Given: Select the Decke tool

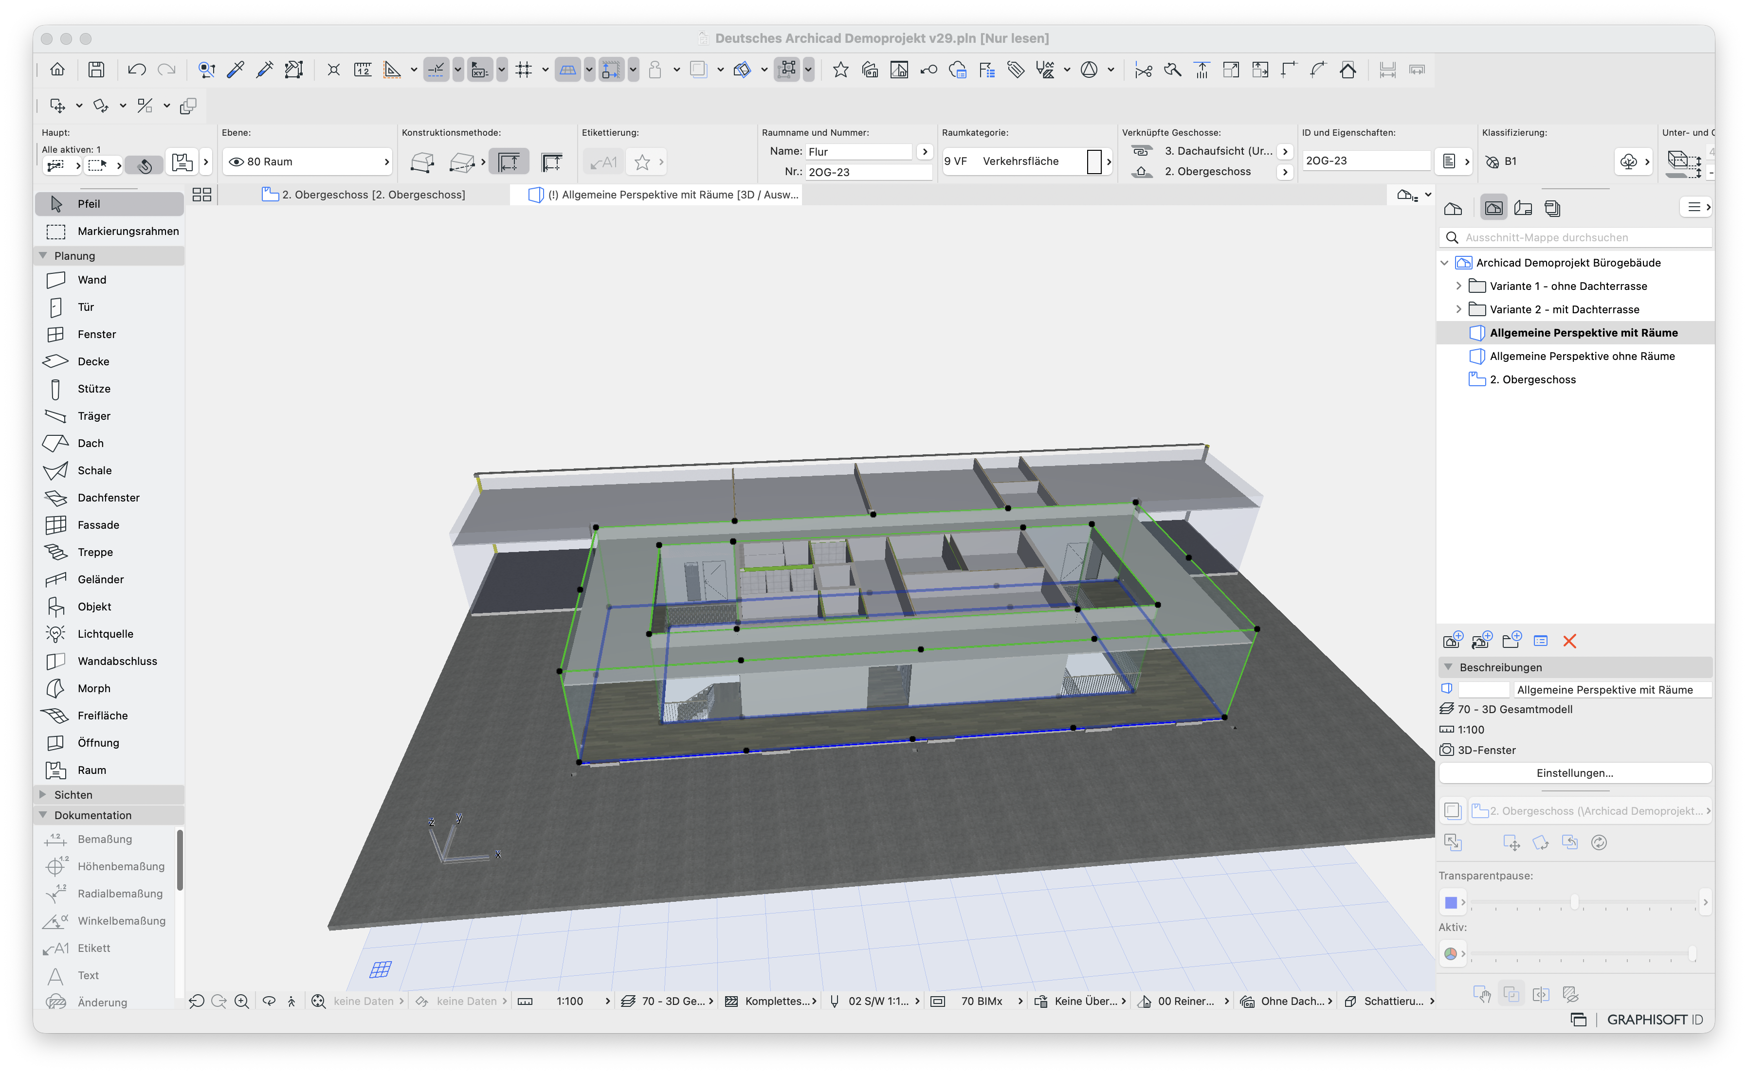Looking at the screenshot, I should 109,361.
